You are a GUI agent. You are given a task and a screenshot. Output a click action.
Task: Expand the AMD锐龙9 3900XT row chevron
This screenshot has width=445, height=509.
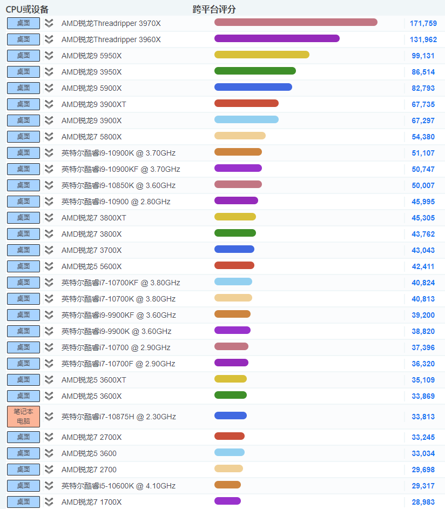[49, 104]
